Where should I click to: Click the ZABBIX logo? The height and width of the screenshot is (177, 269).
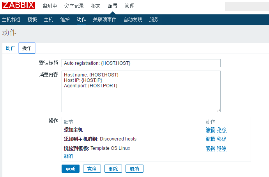(19, 6)
